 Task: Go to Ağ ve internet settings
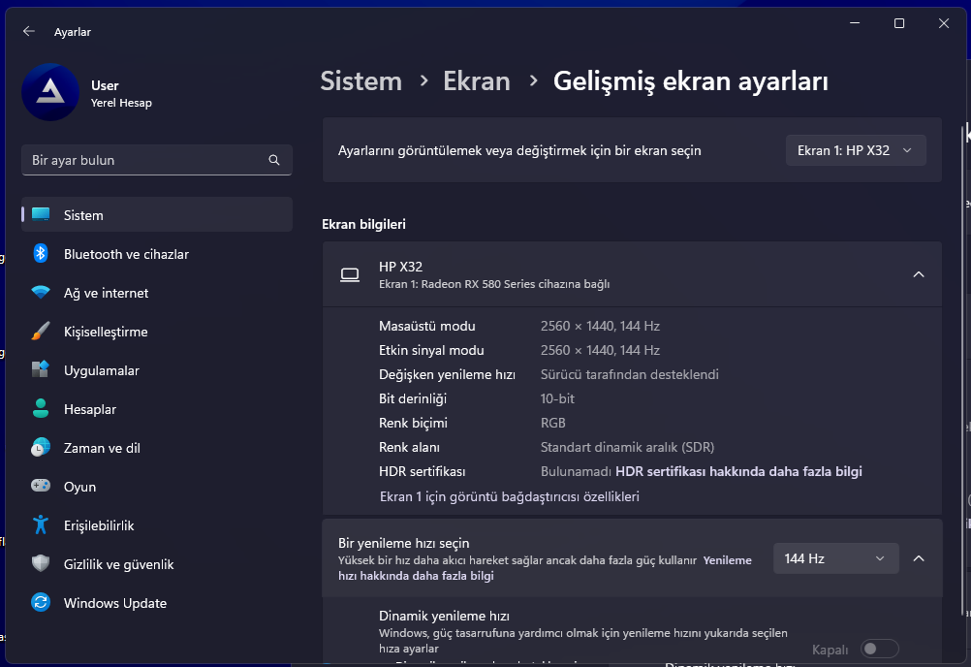click(157, 293)
